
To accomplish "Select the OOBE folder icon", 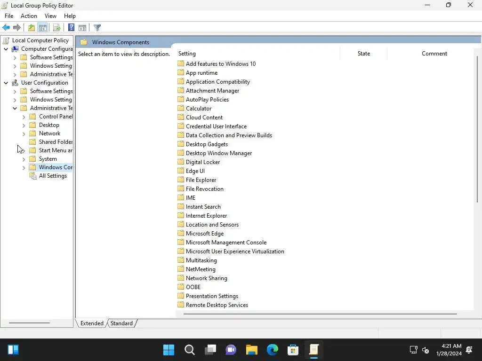I will (181, 287).
